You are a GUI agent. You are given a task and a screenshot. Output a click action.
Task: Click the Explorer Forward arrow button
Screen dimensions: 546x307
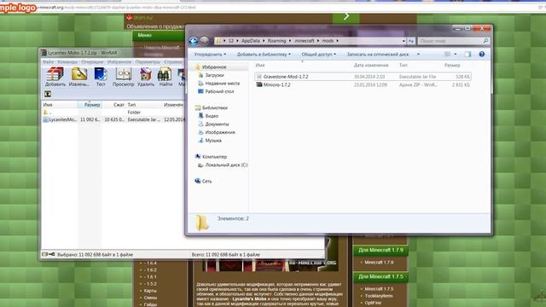[205, 41]
